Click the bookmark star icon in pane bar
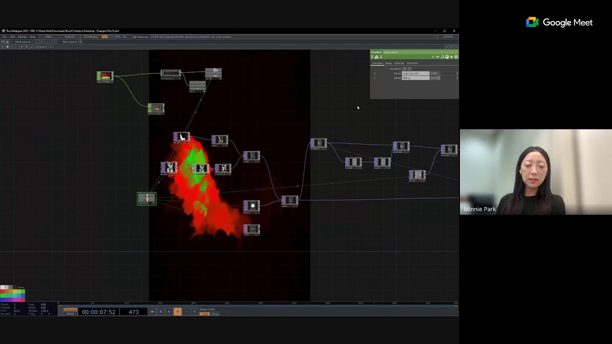The width and height of the screenshot is (612, 344). [x=26, y=47]
